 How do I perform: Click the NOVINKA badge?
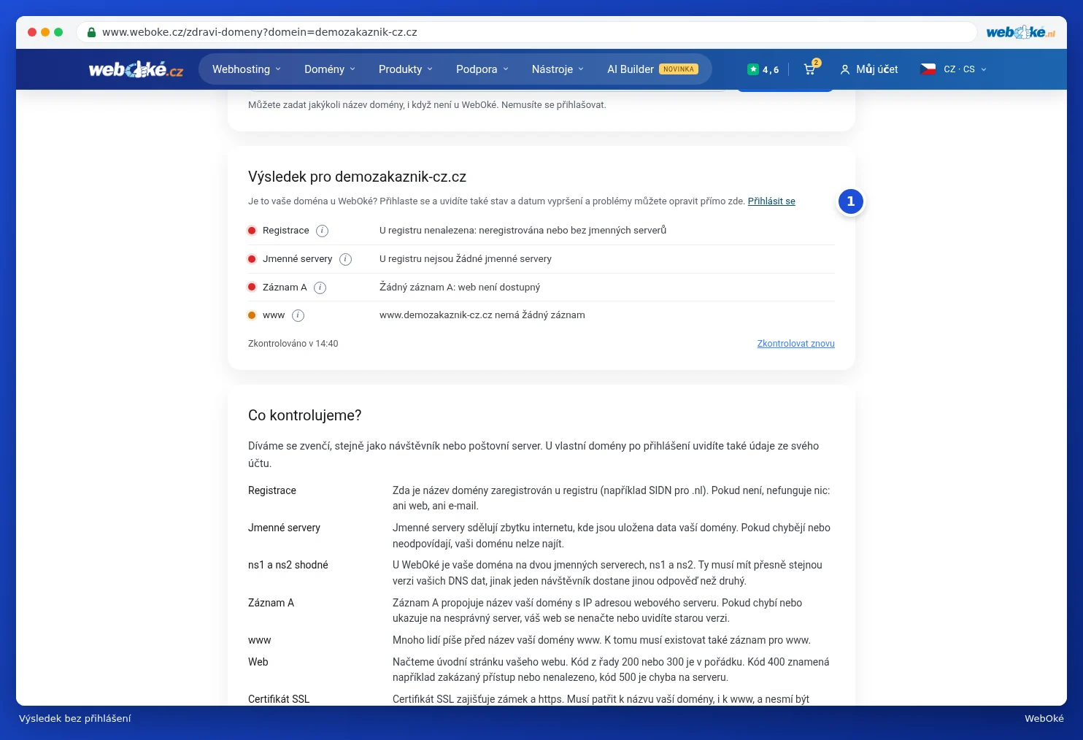tap(679, 69)
